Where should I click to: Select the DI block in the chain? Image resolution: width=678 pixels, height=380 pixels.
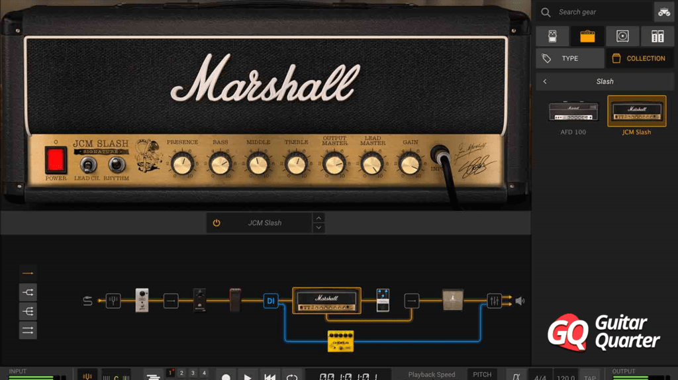click(x=271, y=301)
